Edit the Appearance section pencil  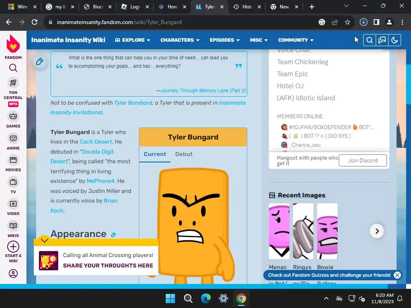click(113, 234)
